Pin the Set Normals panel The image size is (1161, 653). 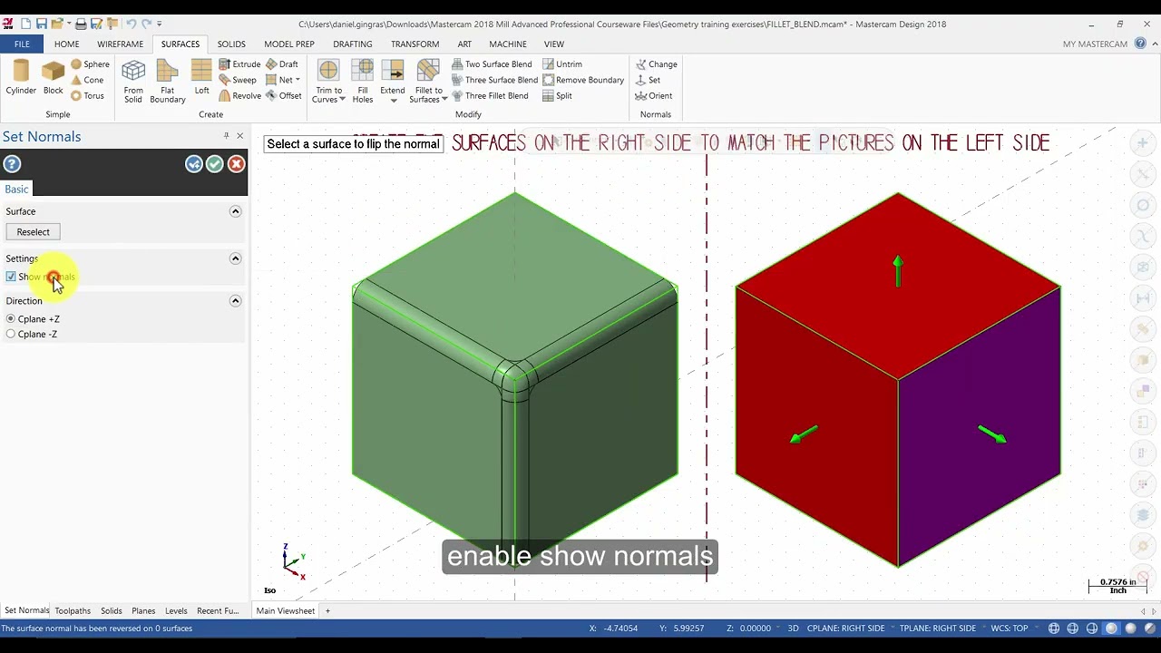pyautogui.click(x=226, y=136)
